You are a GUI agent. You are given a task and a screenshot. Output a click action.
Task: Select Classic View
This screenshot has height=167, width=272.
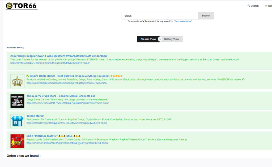point(148,39)
